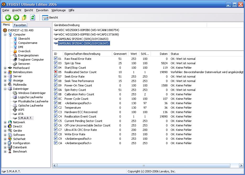Sort by Eigenschaften-Beschreibung column header
Screen dimensions: 245x175
coord(88,54)
